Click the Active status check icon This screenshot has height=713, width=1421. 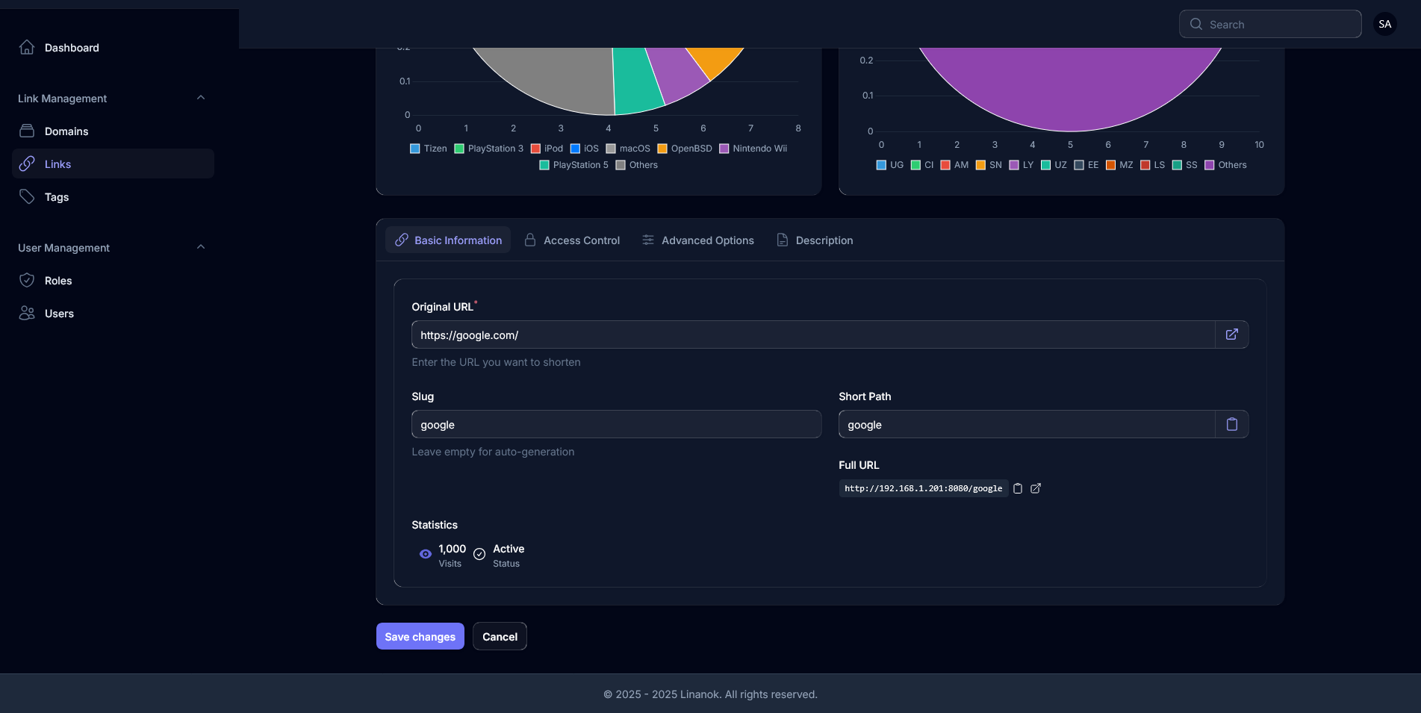(x=479, y=554)
